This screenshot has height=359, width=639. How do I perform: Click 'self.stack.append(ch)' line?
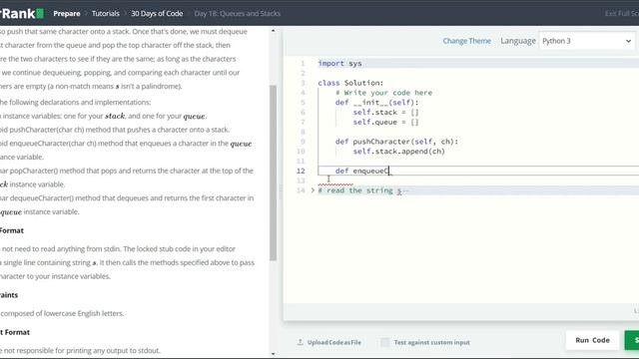[x=398, y=151]
